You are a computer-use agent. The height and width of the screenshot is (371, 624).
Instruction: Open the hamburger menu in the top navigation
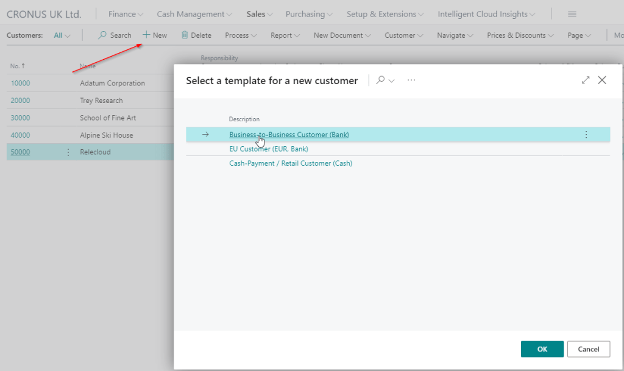coord(572,14)
